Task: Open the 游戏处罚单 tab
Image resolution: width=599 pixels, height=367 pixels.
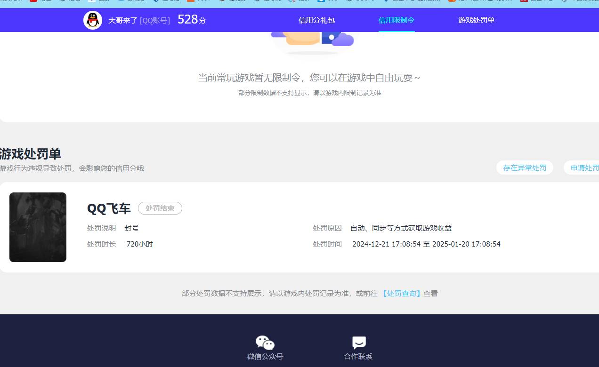Action: 476,20
